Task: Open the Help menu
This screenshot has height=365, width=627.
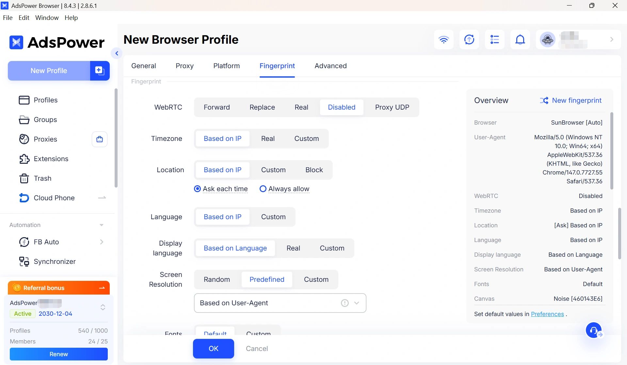Action: [71, 18]
